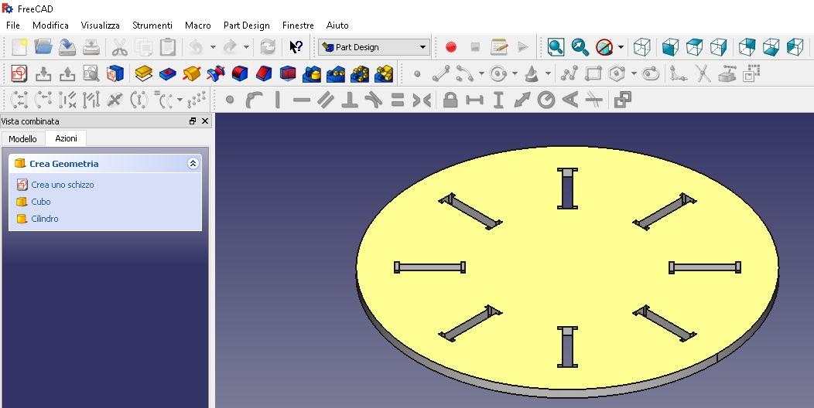Click the Fit Selection magnifier with arrow

580,47
